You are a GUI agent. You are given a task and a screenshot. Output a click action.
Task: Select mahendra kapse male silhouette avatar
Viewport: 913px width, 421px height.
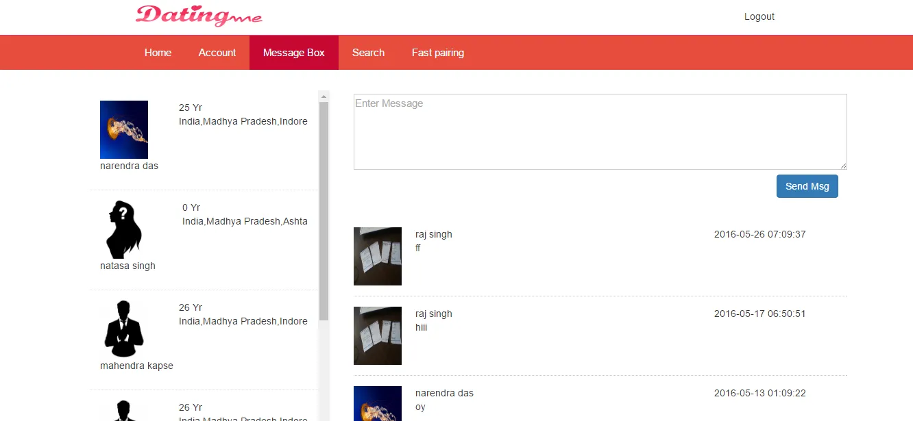click(x=124, y=329)
